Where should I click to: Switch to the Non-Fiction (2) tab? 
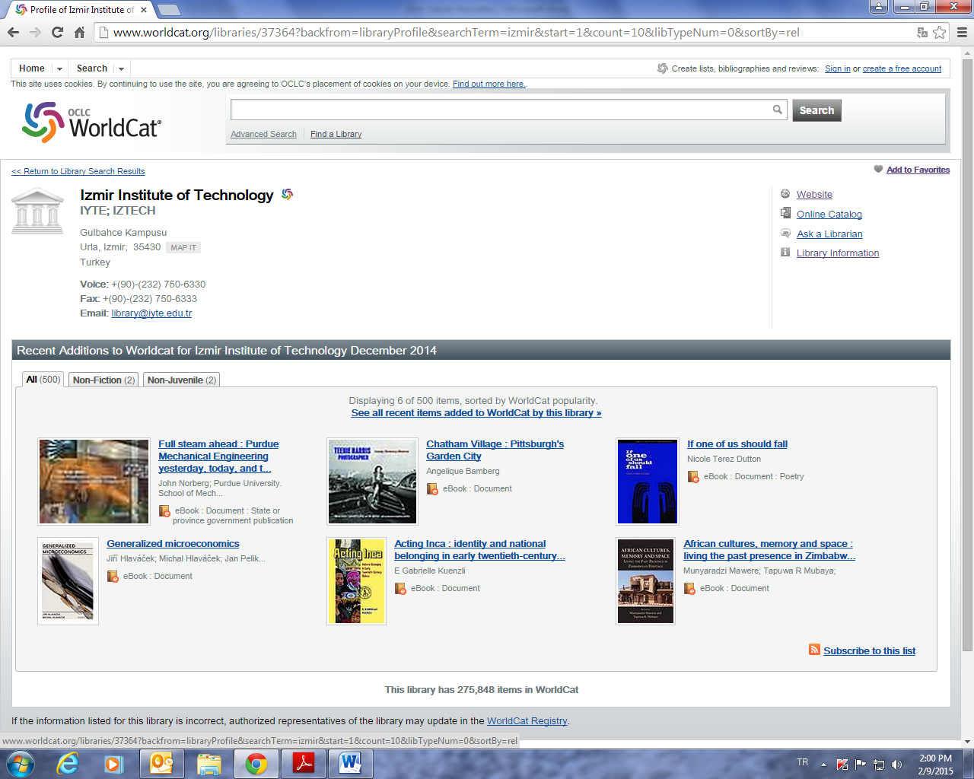(103, 380)
